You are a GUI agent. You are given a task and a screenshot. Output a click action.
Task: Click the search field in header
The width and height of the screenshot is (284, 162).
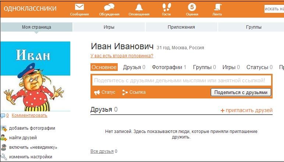(274, 9)
